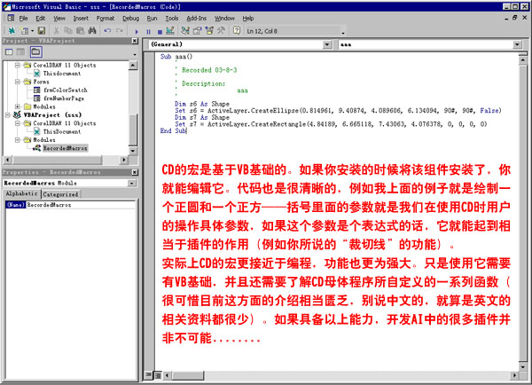The height and width of the screenshot is (385, 532).
Task: Click the Cut scissors icon
Action: click(x=57, y=31)
